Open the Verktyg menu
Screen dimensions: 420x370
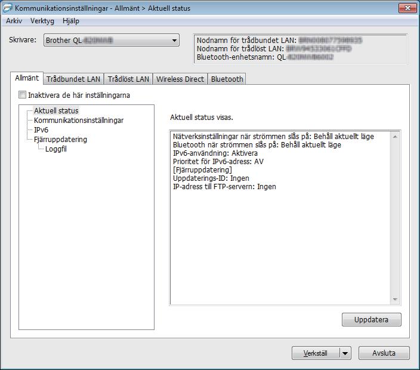[42, 21]
